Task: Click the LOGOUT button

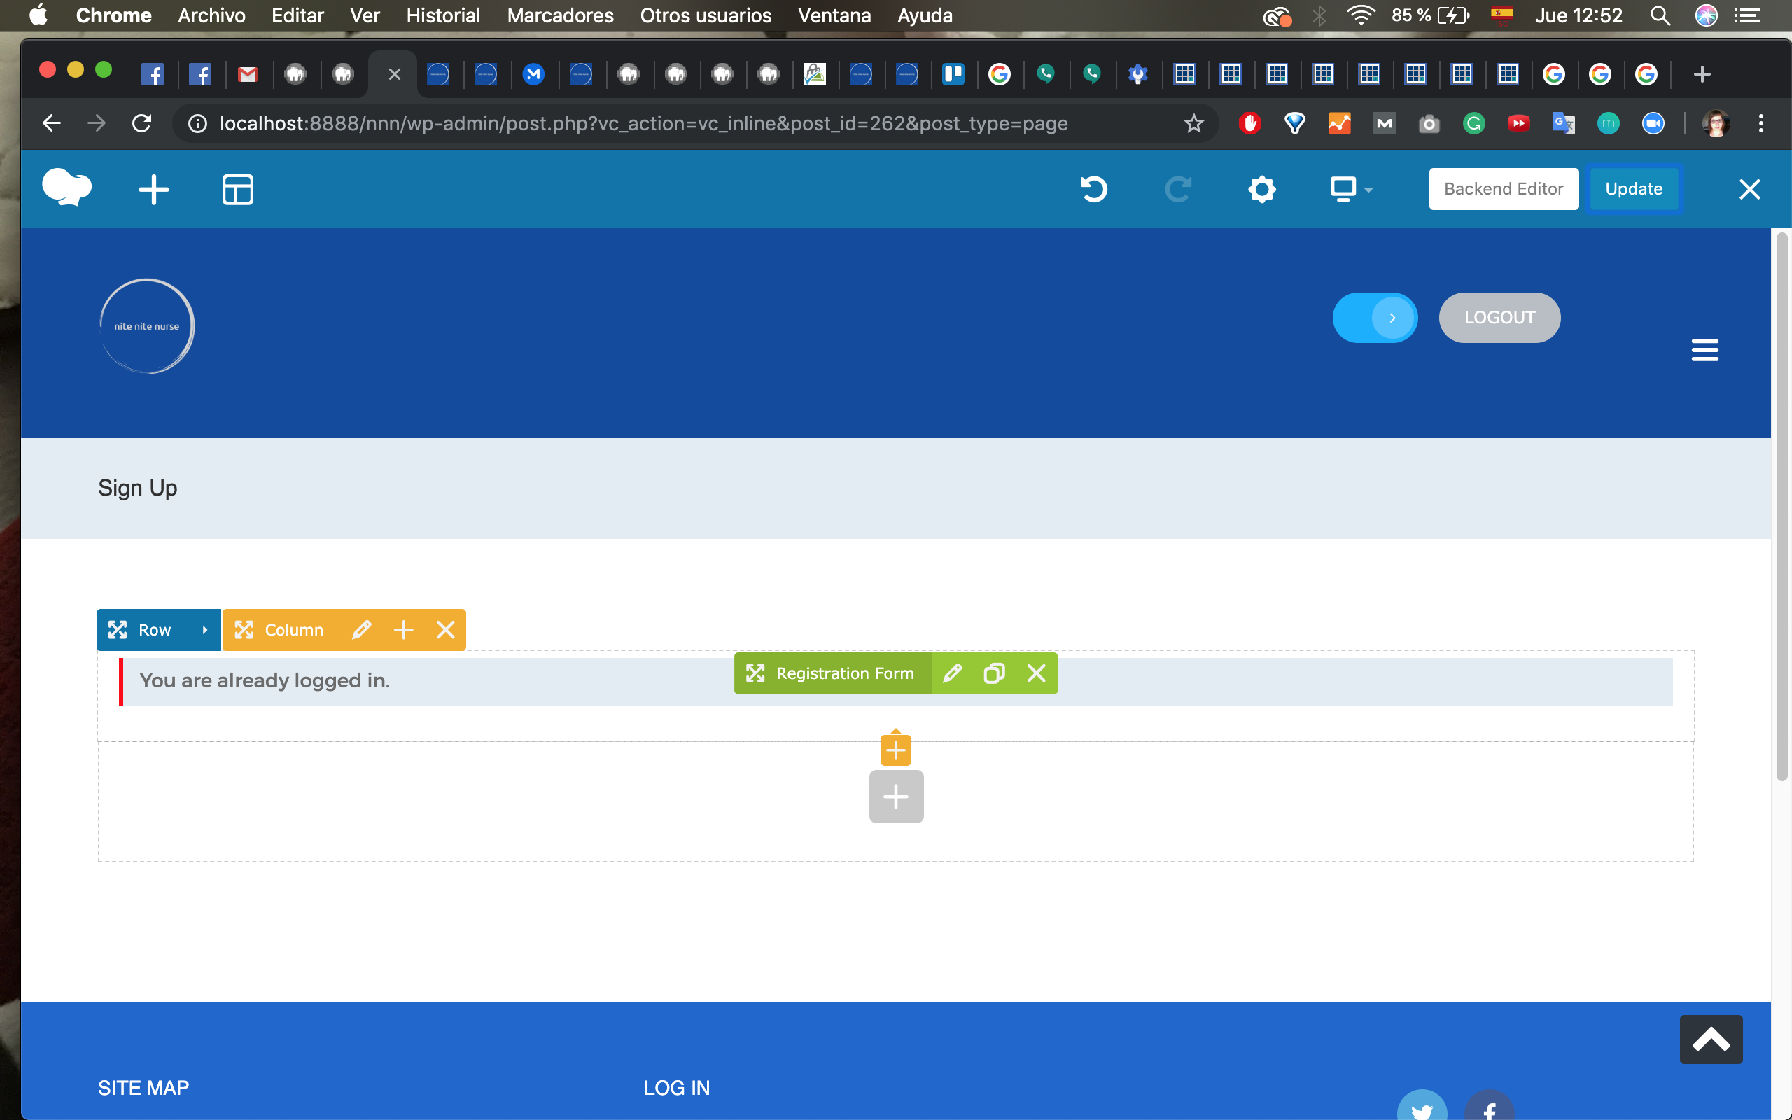Action: click(1499, 318)
